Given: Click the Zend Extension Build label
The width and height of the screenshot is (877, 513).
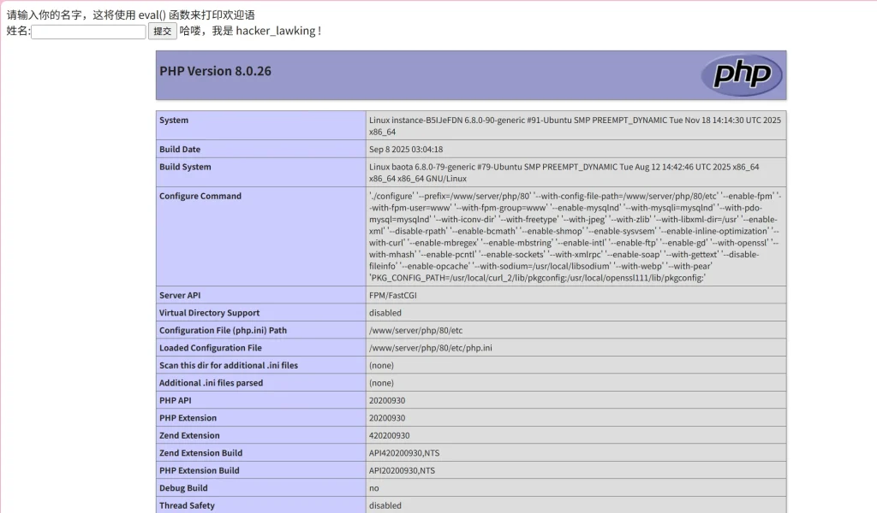Looking at the screenshot, I should 200,453.
